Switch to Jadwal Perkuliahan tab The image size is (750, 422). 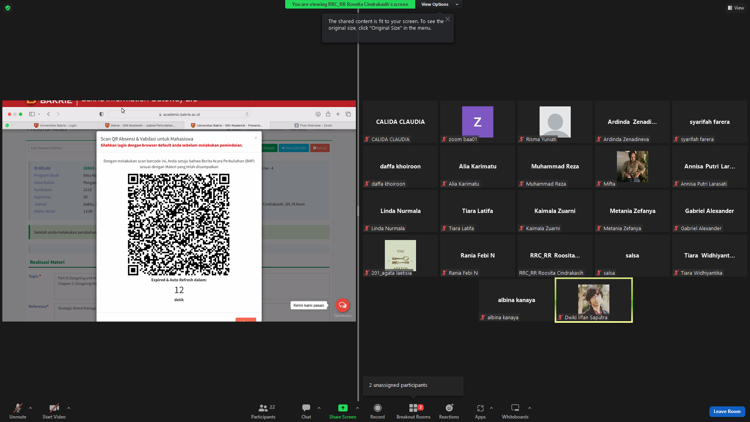[x=141, y=125]
